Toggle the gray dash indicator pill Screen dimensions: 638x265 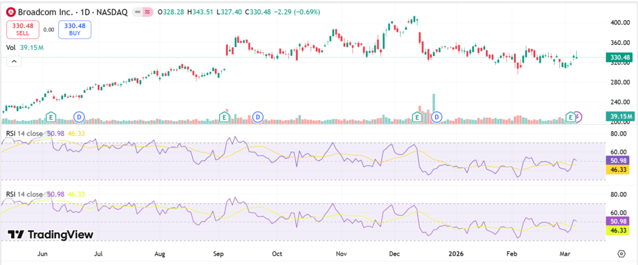pos(138,12)
